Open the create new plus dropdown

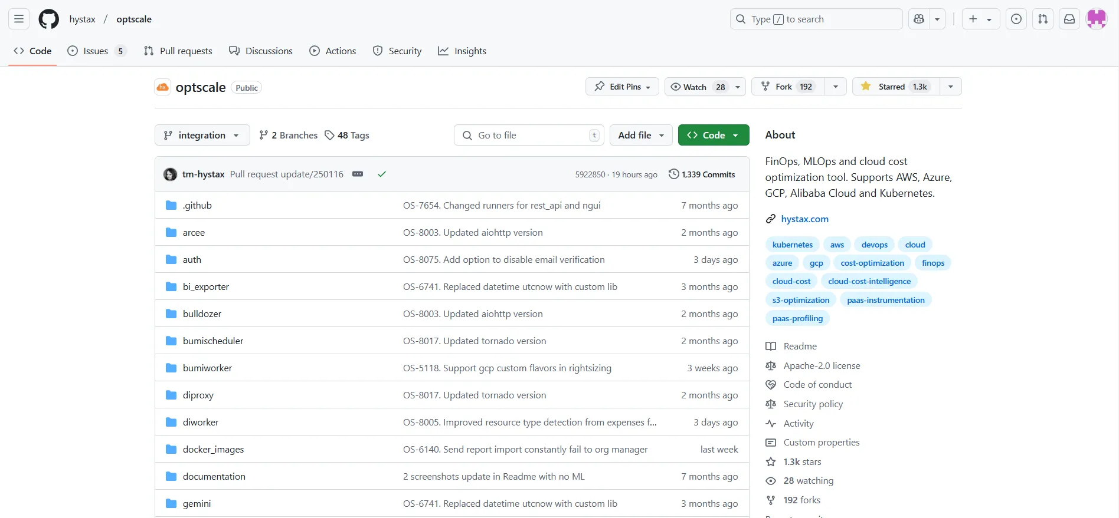981,19
